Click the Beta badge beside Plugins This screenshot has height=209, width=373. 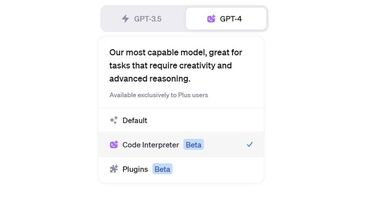tap(163, 169)
